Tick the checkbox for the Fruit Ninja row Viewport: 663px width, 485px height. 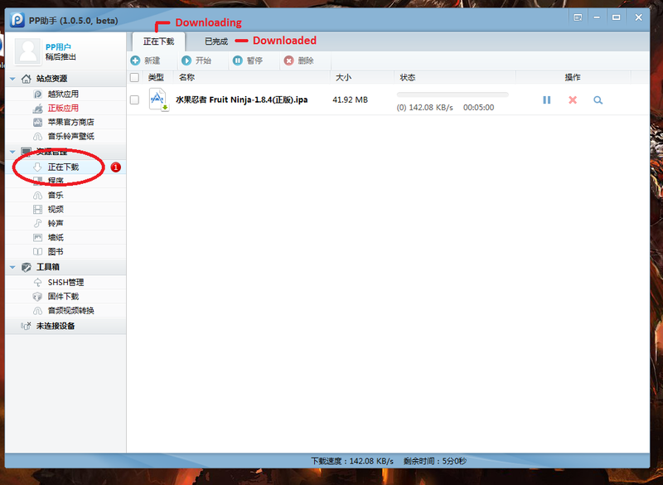click(x=134, y=99)
